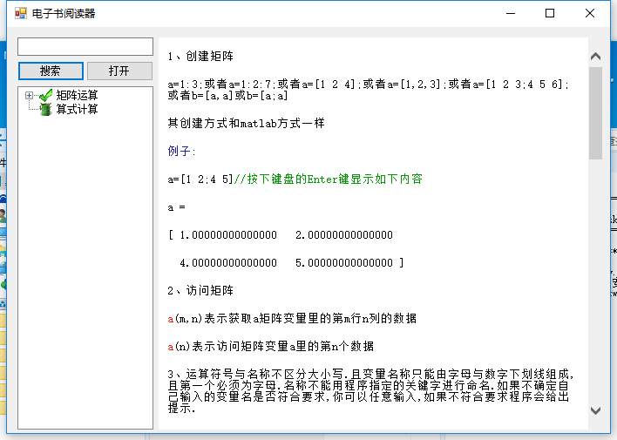The height and width of the screenshot is (440, 617).
Task: Click the value 1.00000000000000 in matrix output
Action: pos(228,235)
